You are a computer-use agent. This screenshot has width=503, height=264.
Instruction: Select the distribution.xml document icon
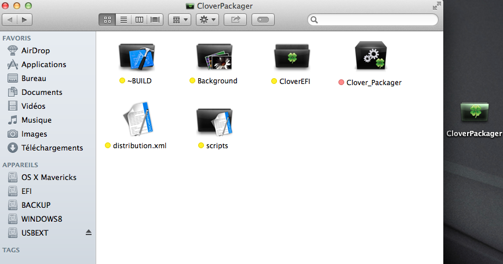click(138, 119)
